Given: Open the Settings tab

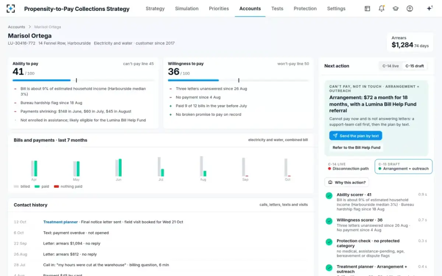Looking at the screenshot, I should point(336,8).
